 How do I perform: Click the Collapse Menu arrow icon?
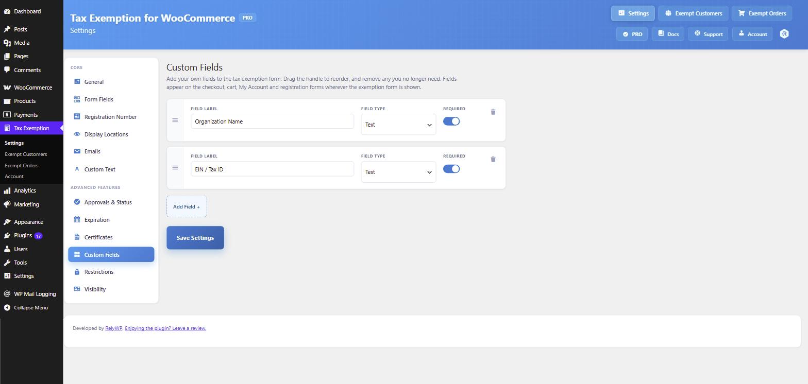pos(7,308)
